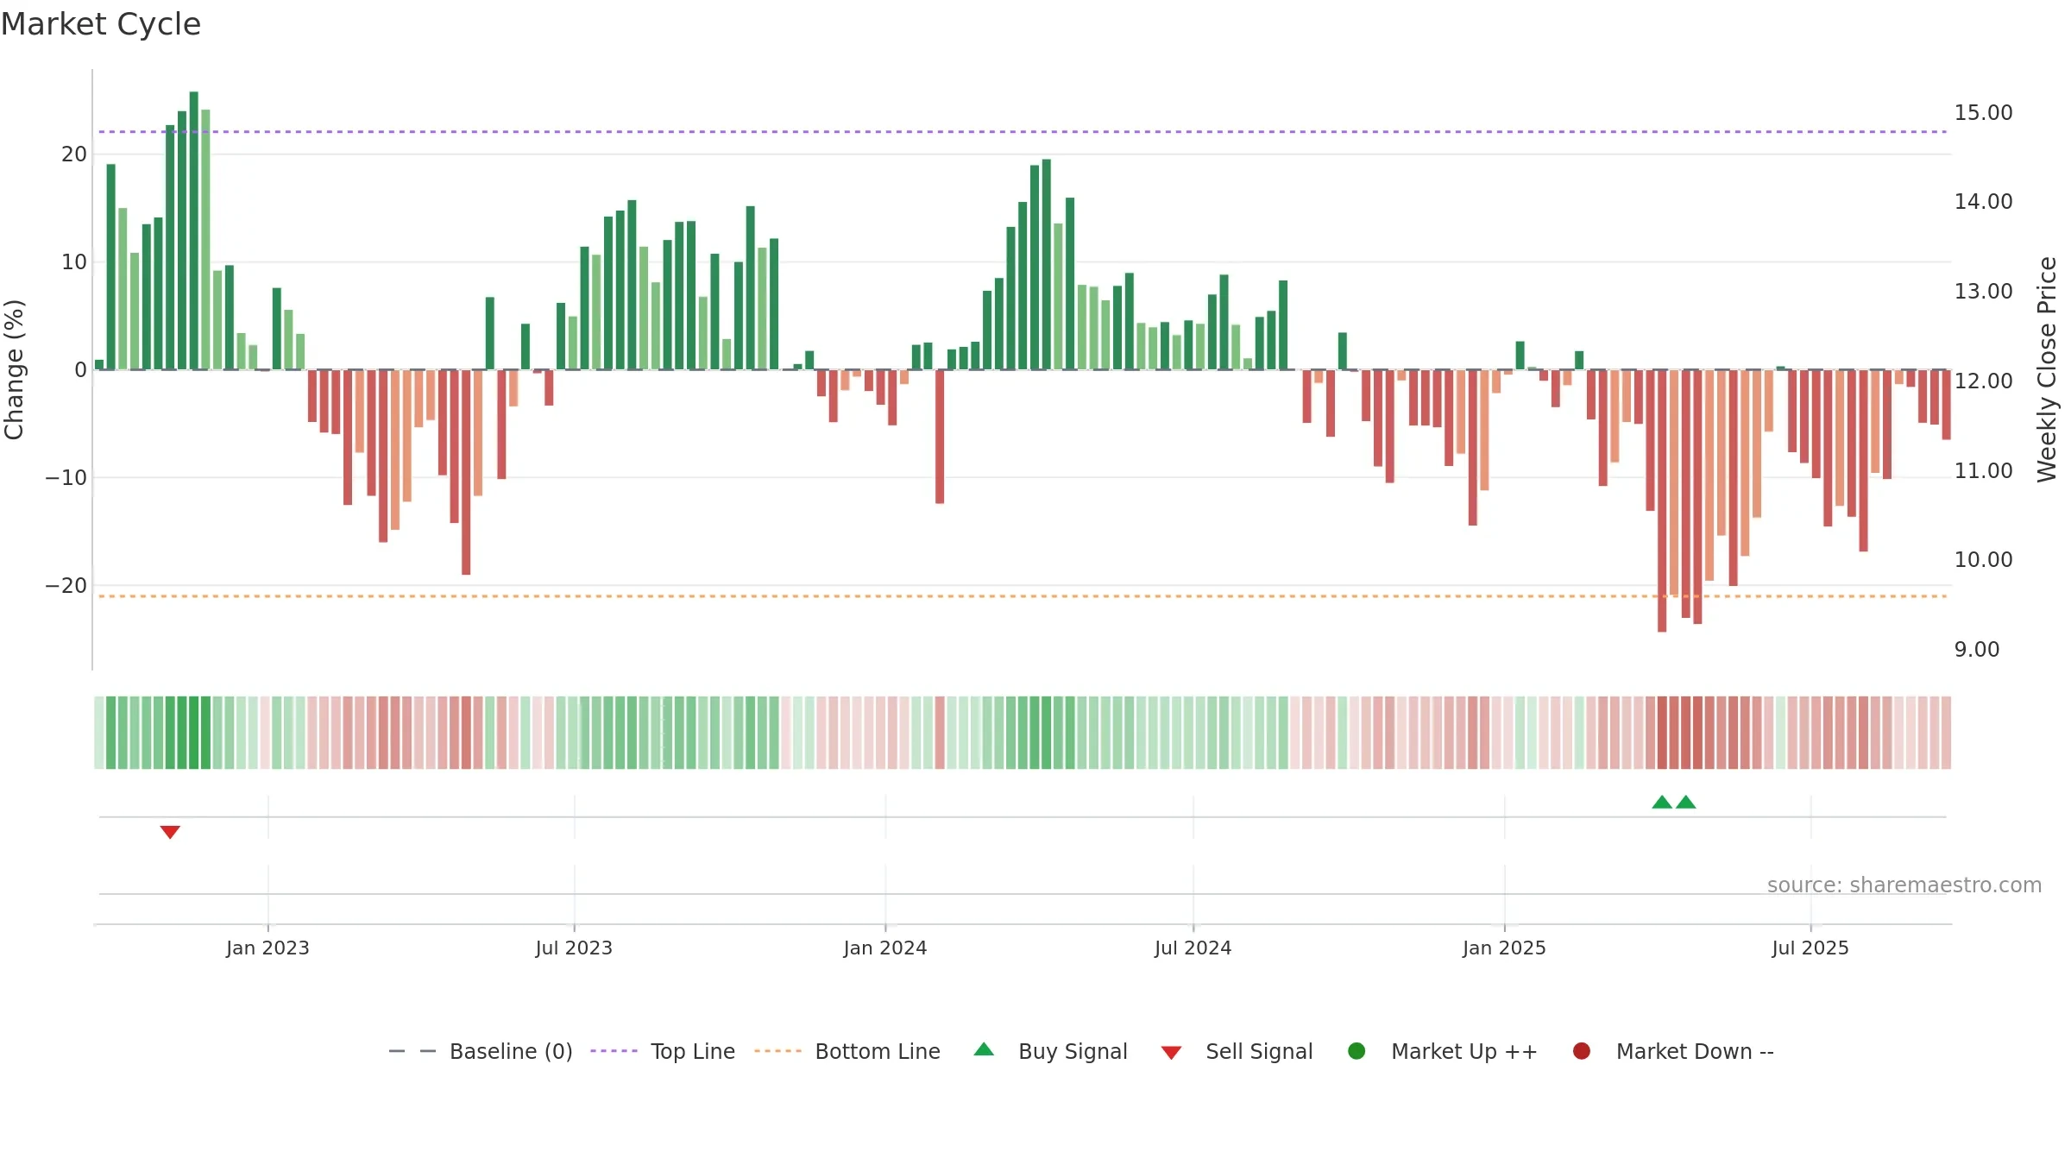Click the Jul 2024 axis label
The image size is (2071, 1165).
(x=1193, y=948)
